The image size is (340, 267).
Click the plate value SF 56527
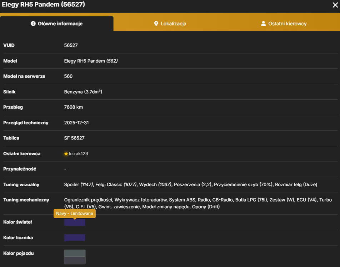(x=74, y=138)
